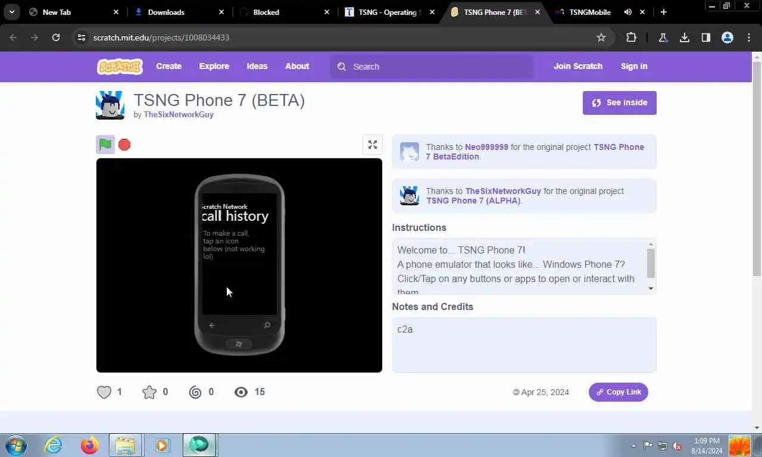Open a new browser tab with plus
The height and width of the screenshot is (457, 762).
pos(664,12)
